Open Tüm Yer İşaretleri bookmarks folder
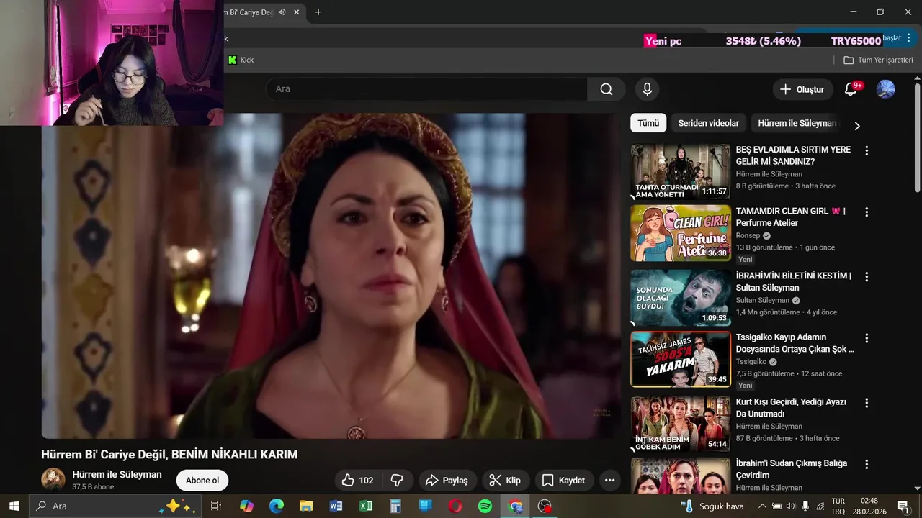 [x=878, y=60]
